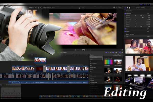Open the viewer zoom percentage dropdown
153x102 pixels.
(115, 8)
